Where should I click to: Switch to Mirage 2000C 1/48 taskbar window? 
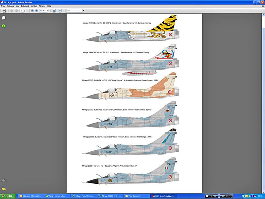click(110, 196)
